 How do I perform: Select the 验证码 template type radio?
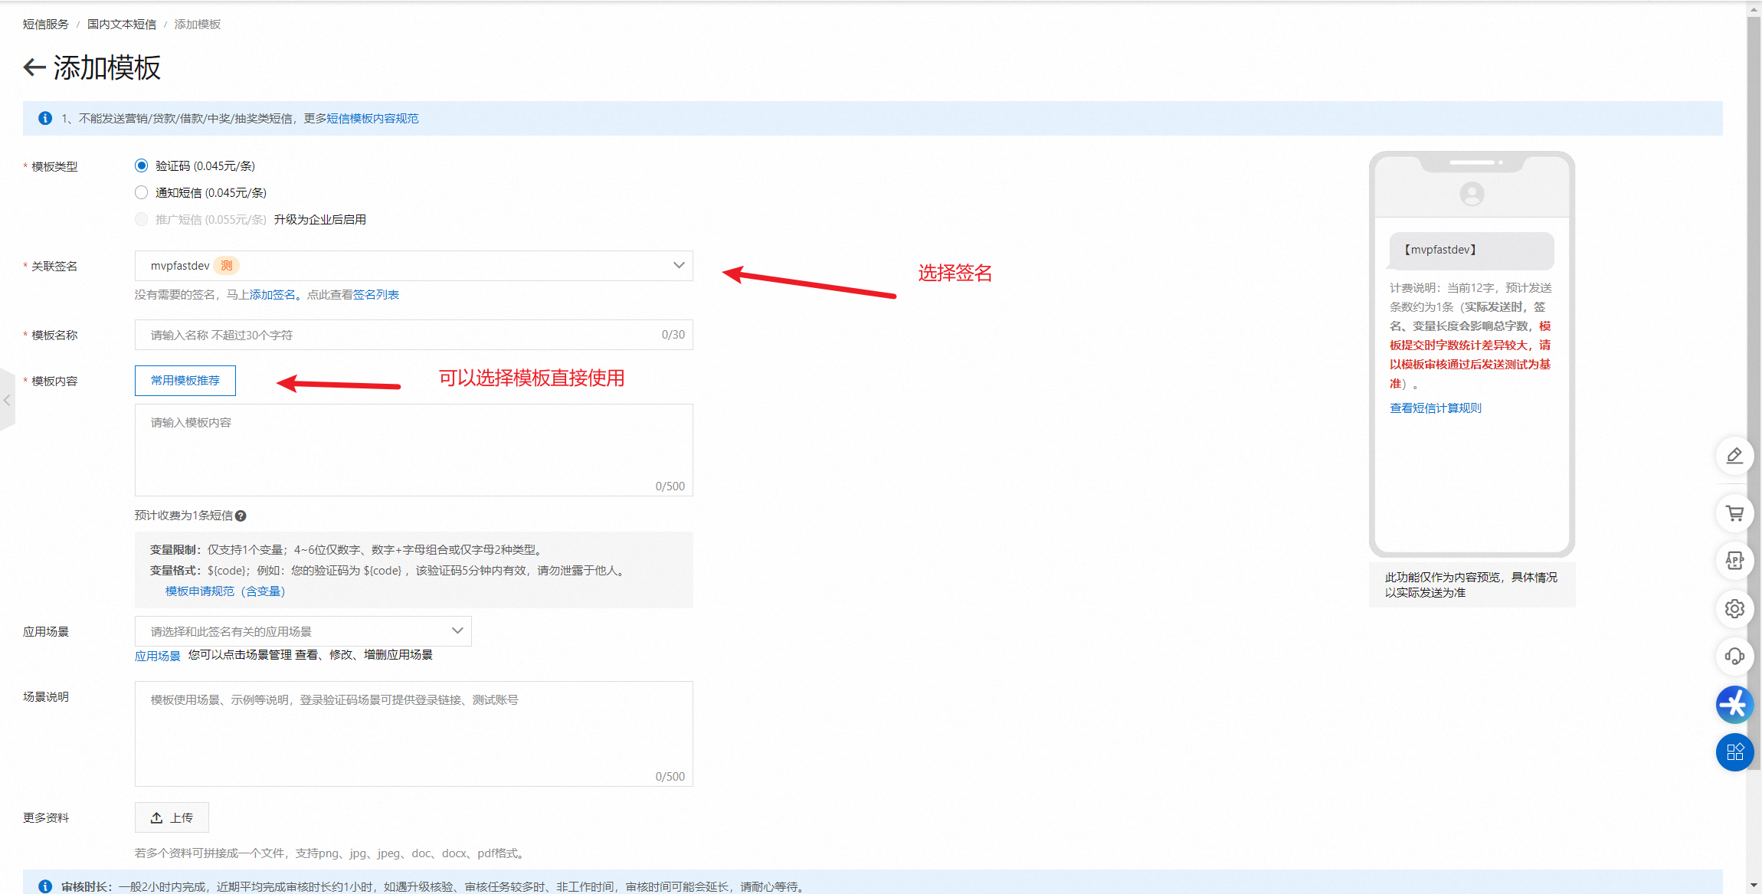click(142, 165)
